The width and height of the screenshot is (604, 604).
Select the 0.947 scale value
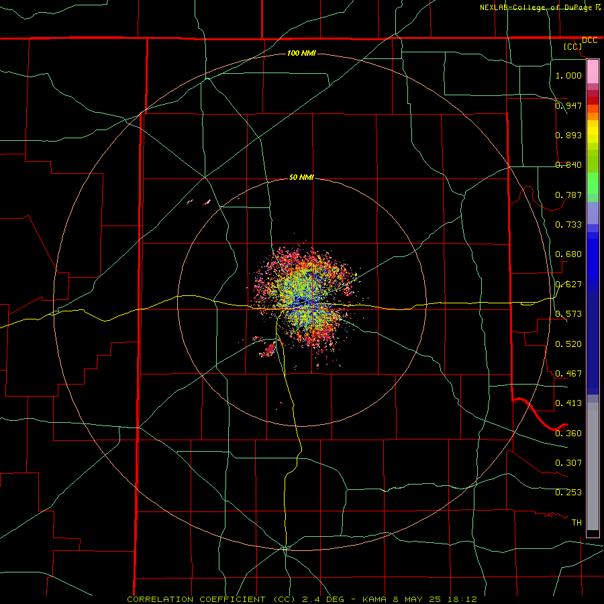[568, 105]
